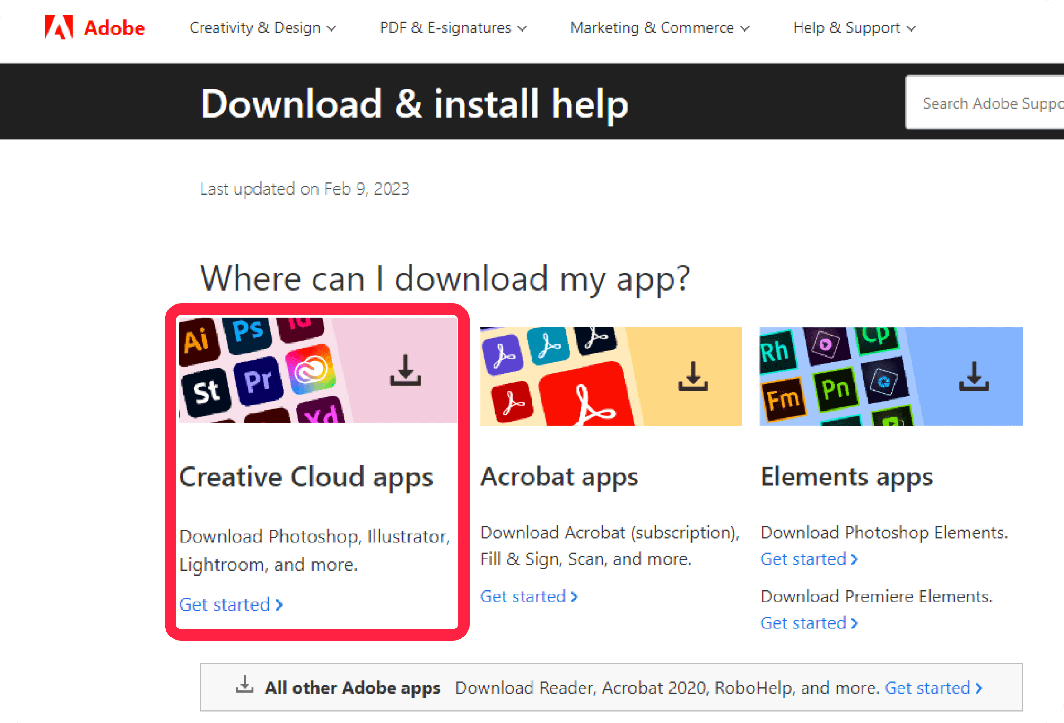This screenshot has height=723, width=1064.
Task: Click the Photoshop Ps app icon
Action: pos(248,333)
